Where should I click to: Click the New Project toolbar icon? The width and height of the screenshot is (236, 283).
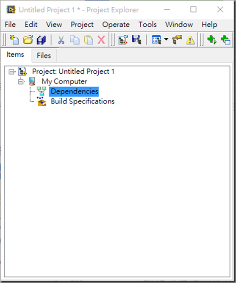tap(14, 40)
